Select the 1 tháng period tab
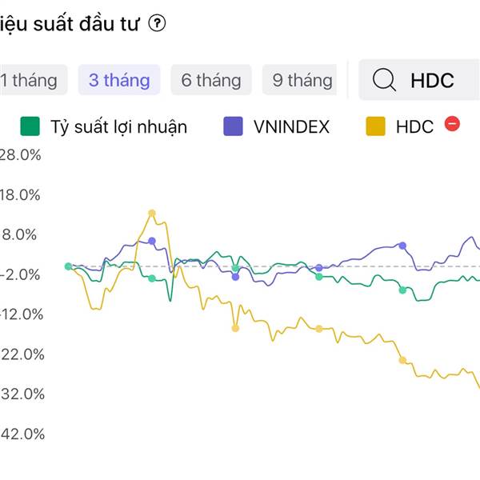480x480 pixels. [x=29, y=80]
